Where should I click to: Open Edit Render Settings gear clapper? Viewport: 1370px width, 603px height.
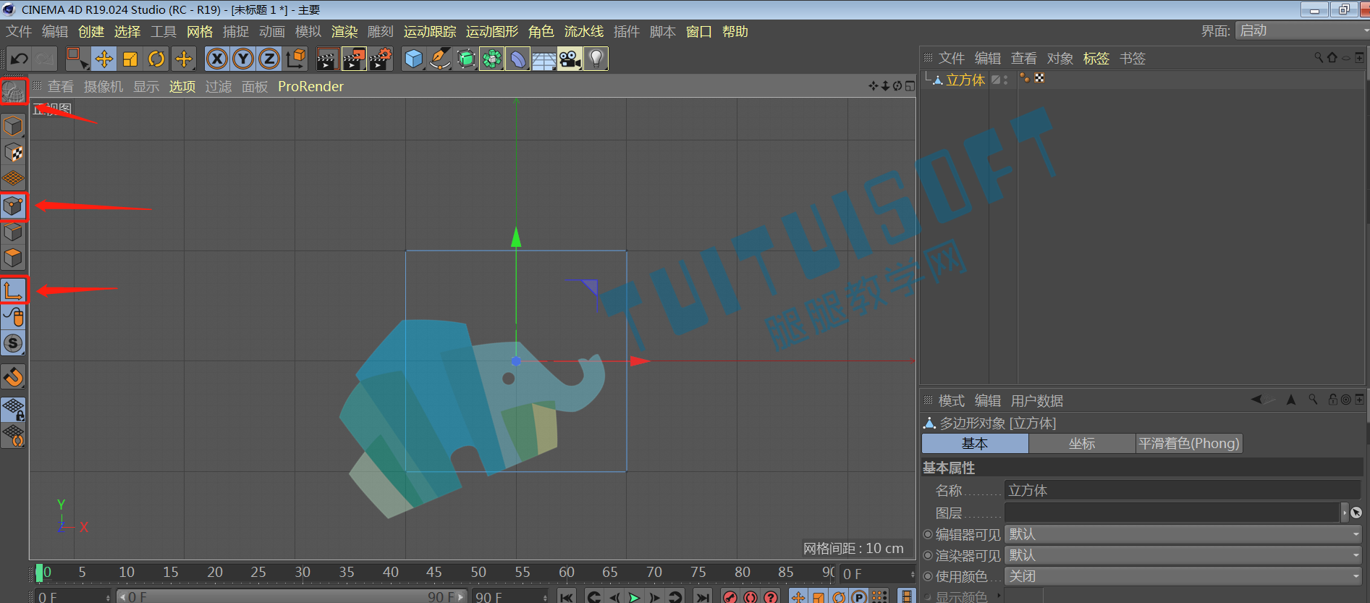[x=381, y=59]
